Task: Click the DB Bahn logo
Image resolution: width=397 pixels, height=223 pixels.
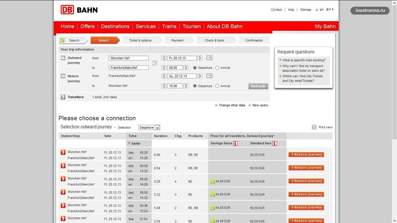Action: (79, 10)
